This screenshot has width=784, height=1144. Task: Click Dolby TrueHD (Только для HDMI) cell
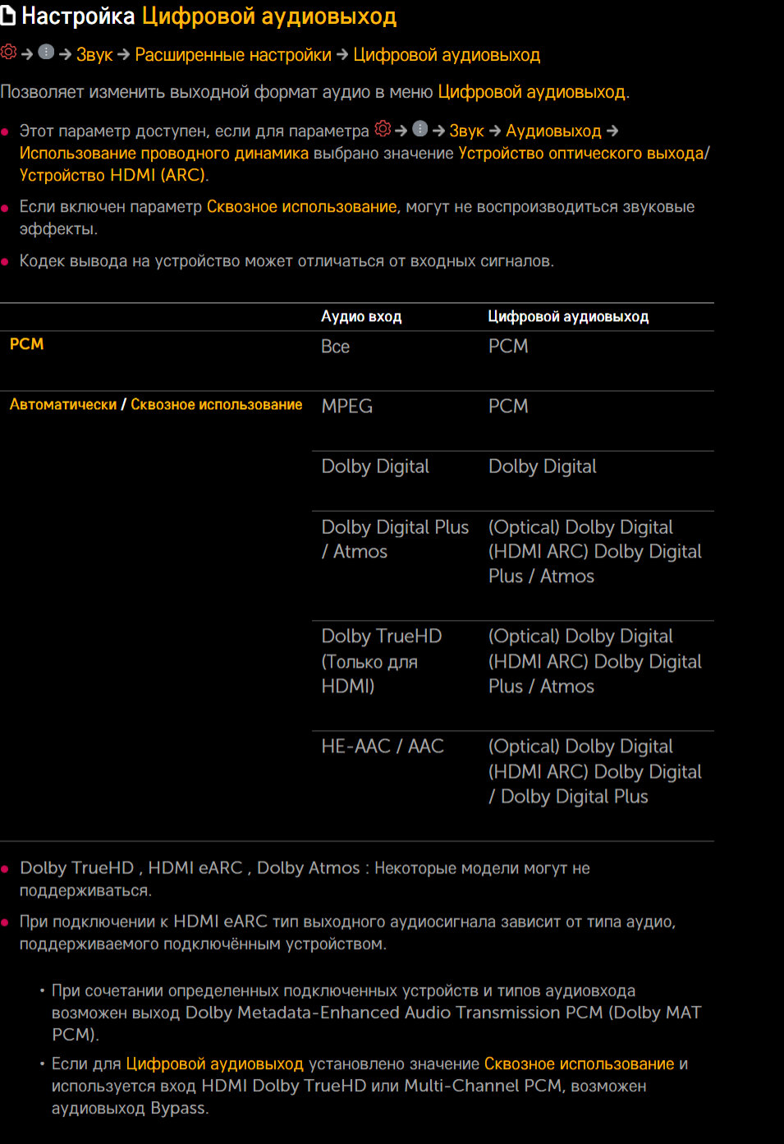[x=381, y=661]
